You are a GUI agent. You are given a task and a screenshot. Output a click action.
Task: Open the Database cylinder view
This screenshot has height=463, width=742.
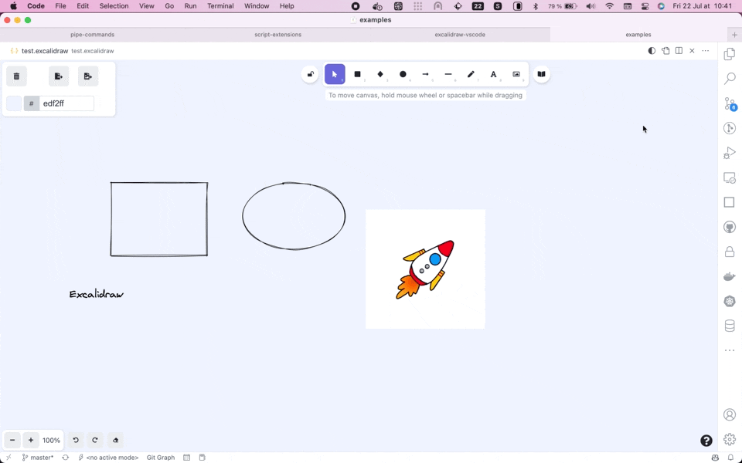click(x=730, y=326)
